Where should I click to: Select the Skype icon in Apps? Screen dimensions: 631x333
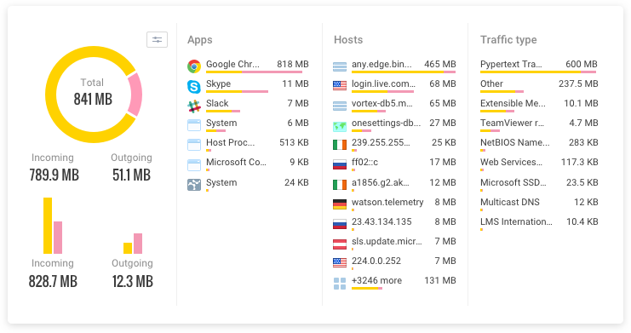click(194, 86)
